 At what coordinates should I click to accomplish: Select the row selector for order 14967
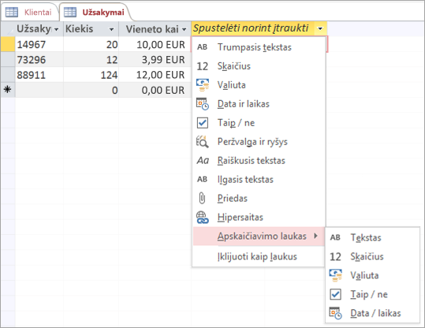(8, 44)
